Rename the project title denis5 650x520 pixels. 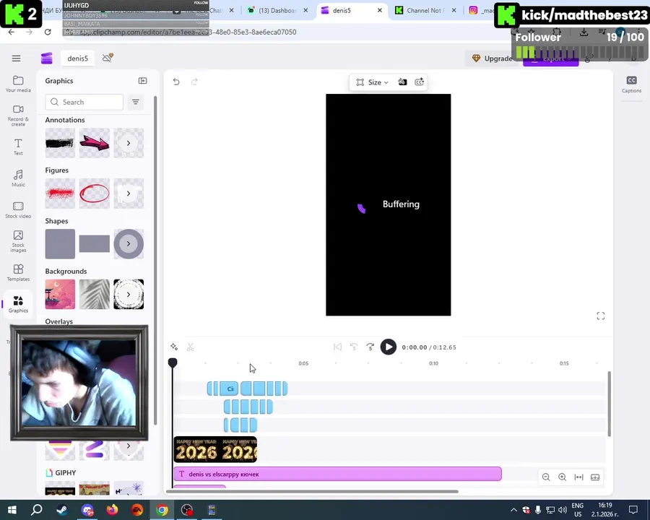78,58
